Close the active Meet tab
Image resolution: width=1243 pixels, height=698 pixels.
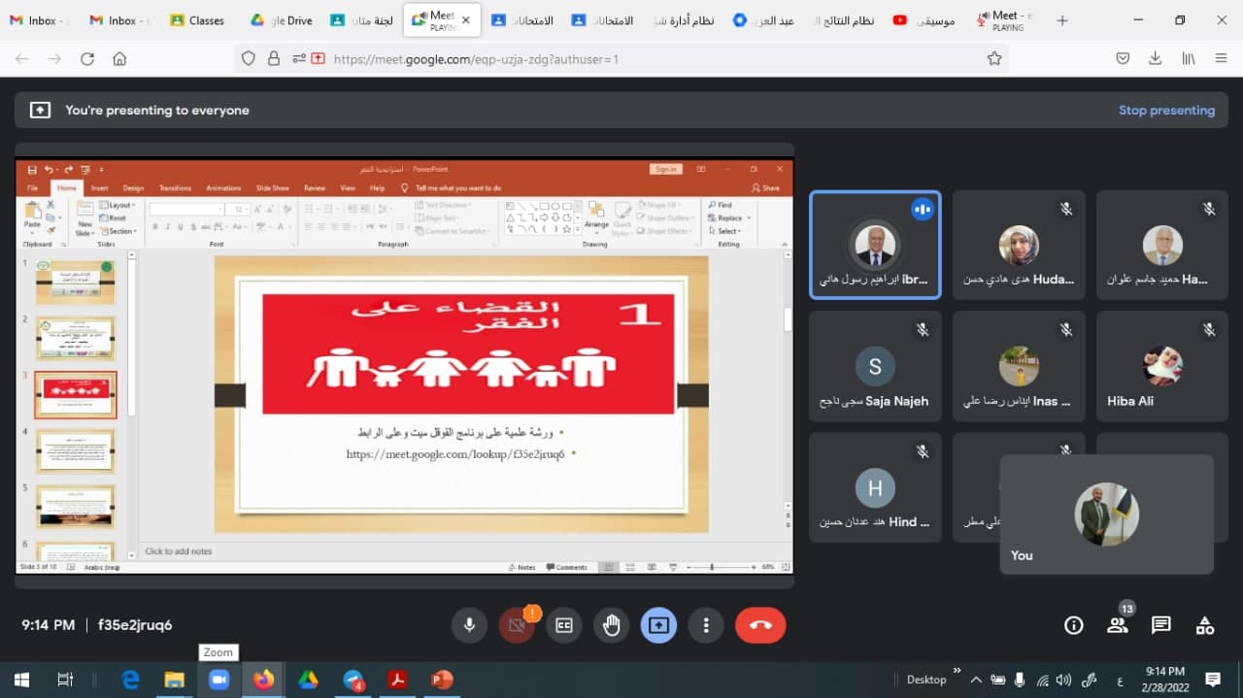[x=466, y=20]
